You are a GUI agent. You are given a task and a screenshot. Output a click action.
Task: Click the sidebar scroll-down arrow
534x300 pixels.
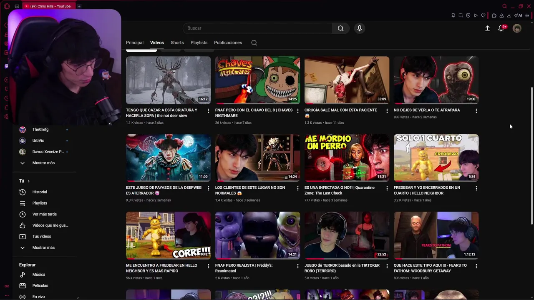pyautogui.click(x=78, y=297)
